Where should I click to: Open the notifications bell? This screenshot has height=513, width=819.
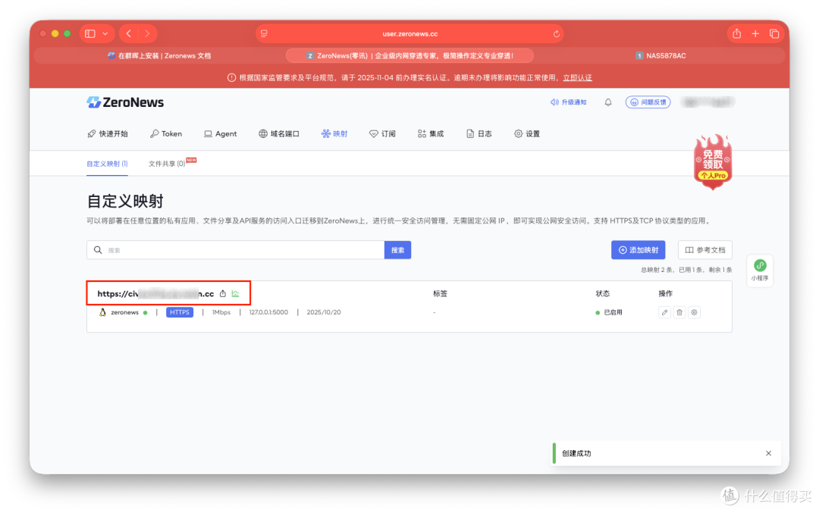click(x=608, y=102)
